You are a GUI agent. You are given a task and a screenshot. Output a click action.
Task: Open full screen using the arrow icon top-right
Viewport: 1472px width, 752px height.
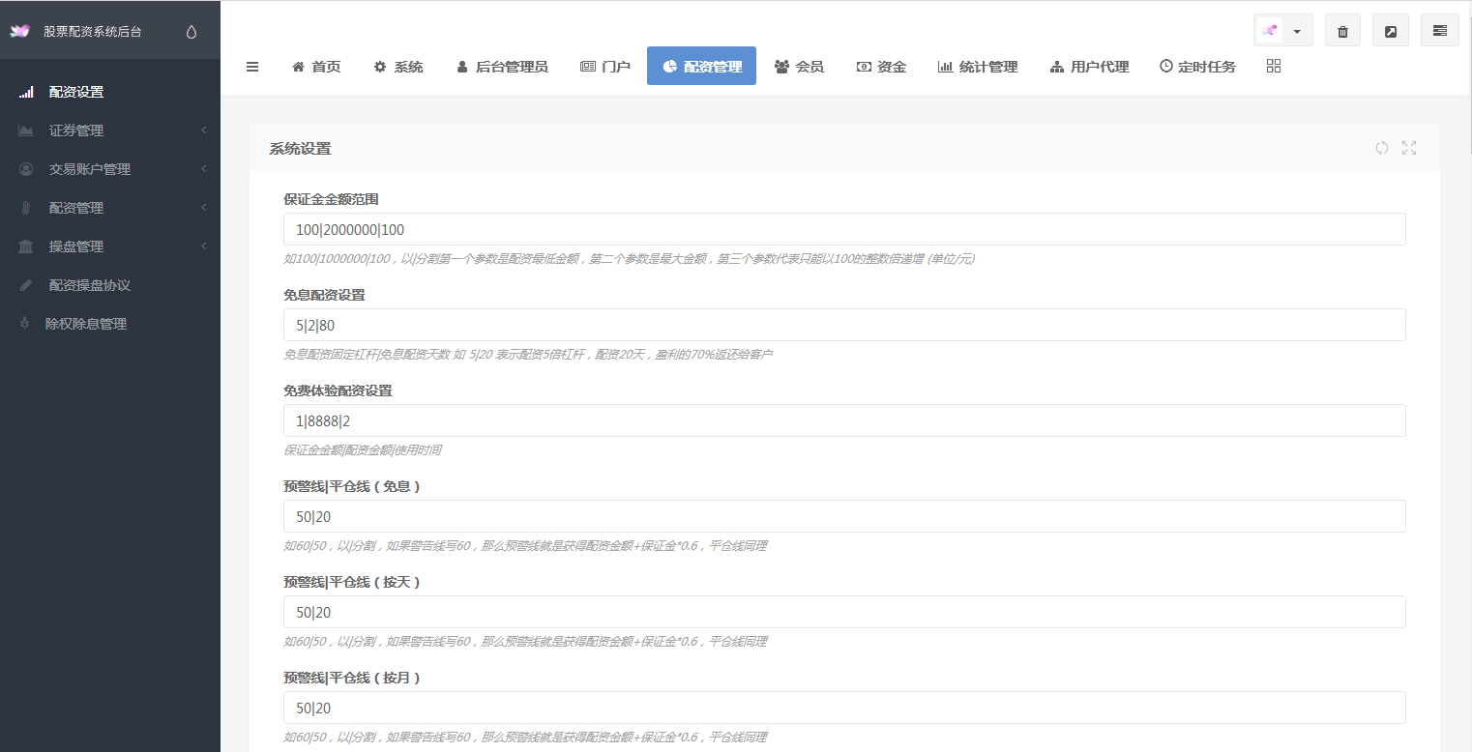(1391, 30)
